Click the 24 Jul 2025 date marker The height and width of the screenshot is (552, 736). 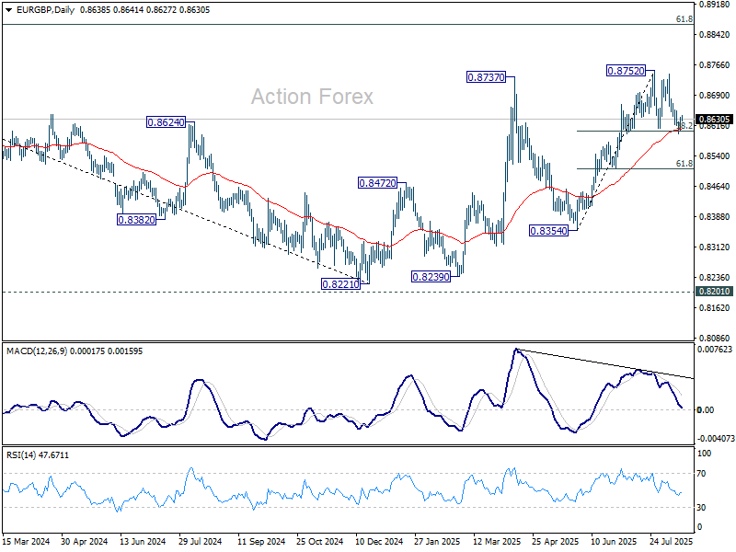[671, 541]
